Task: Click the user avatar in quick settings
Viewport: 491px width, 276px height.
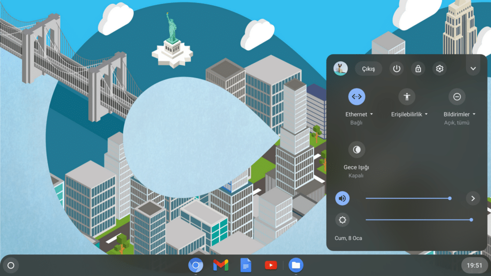Action: tap(340, 69)
